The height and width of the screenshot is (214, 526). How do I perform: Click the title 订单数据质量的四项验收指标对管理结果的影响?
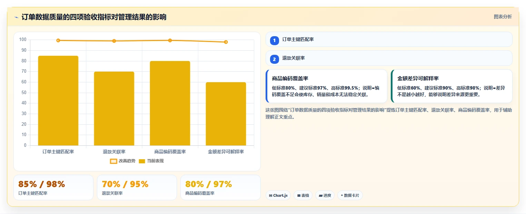[94, 17]
